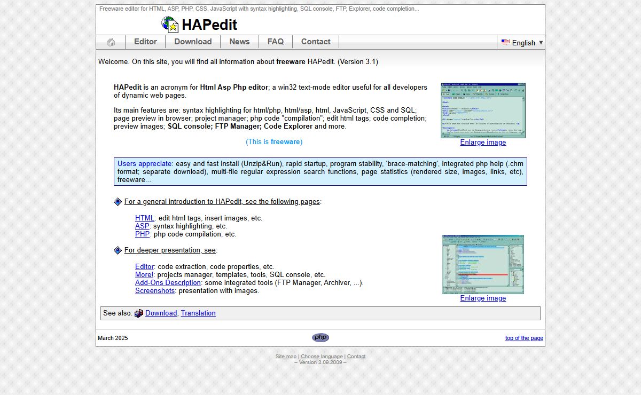
Task: Open the Site map footer link
Action: click(x=286, y=357)
